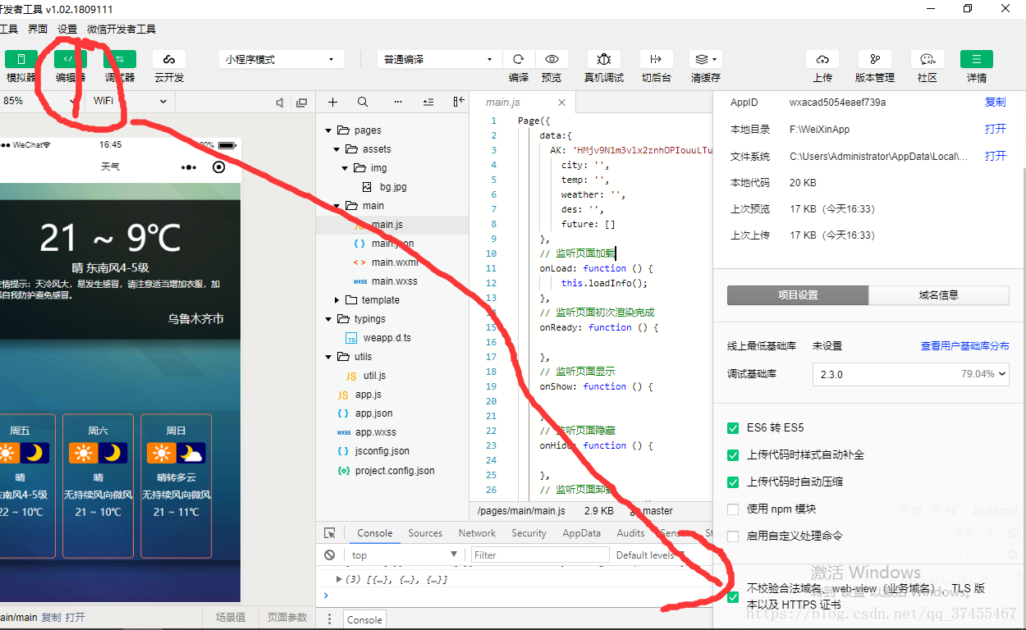Toggle the 模拟器 simulator panel icon
1026x630 pixels.
click(21, 59)
